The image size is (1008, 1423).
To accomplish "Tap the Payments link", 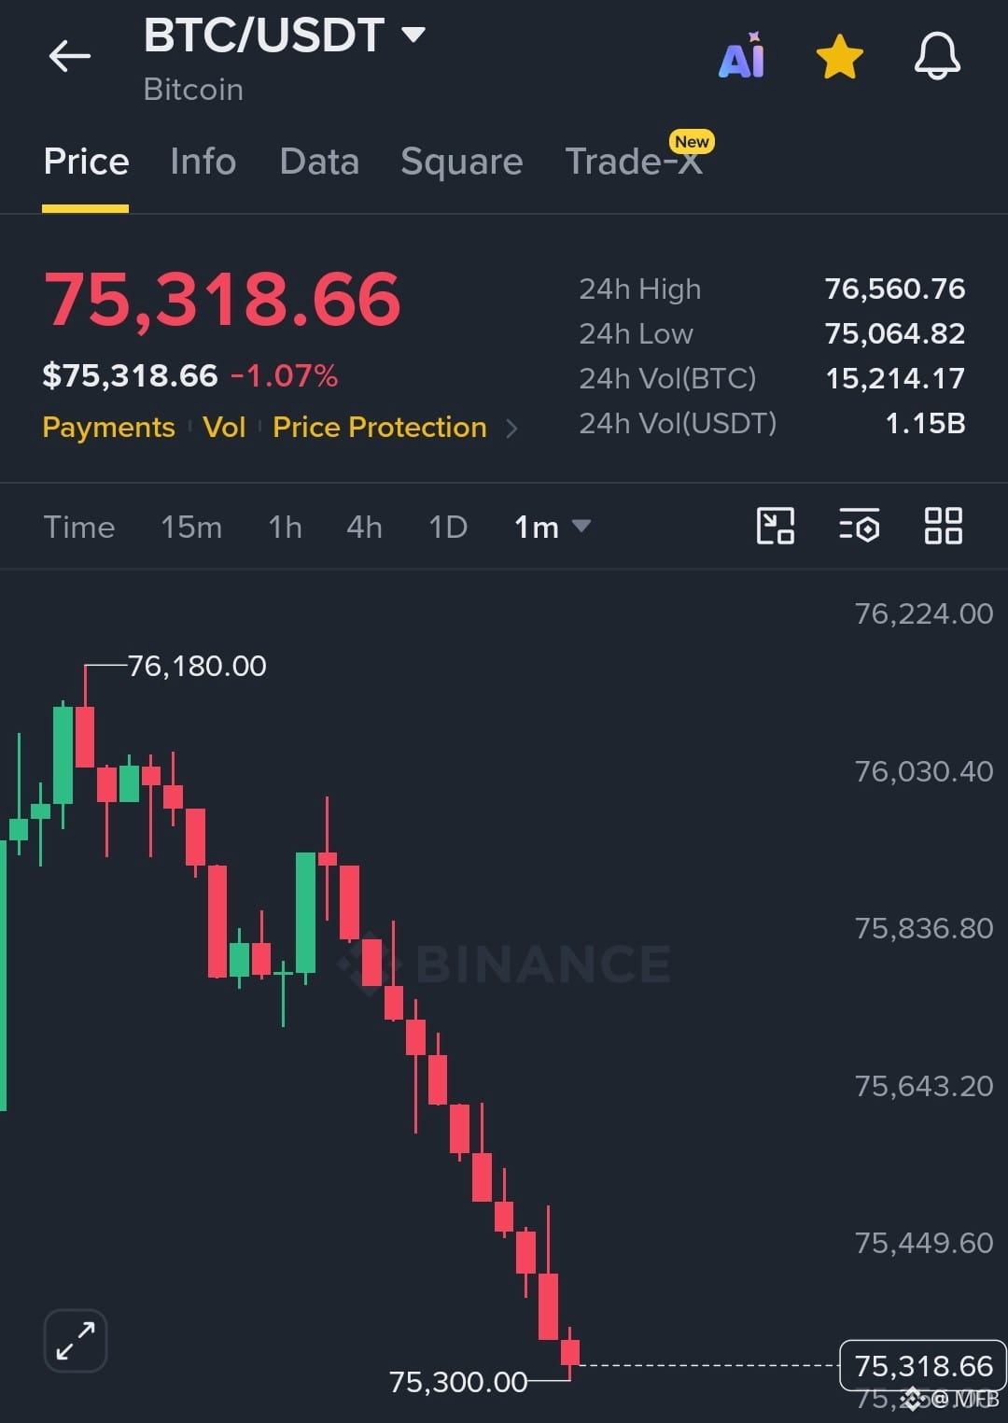I will 108,427.
